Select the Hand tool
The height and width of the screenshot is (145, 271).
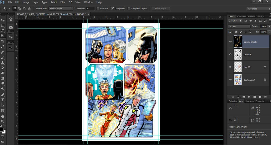(3, 116)
